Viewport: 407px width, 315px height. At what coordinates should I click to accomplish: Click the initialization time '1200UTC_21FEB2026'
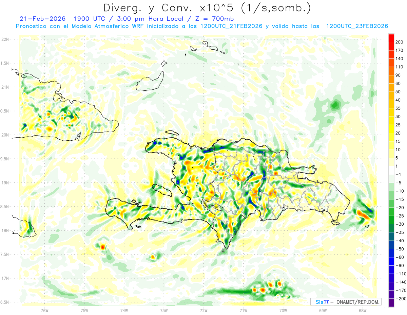click(231, 26)
